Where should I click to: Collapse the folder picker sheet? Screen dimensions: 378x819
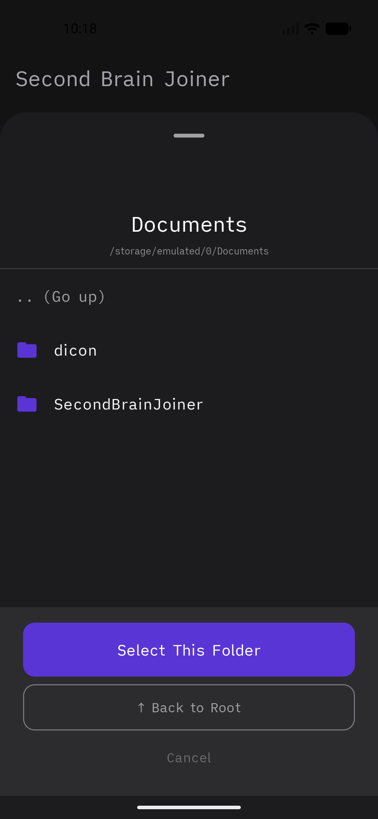(x=189, y=135)
